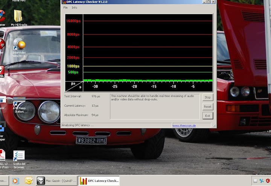
Task: Click the latency message text box
Action: tap(155, 106)
